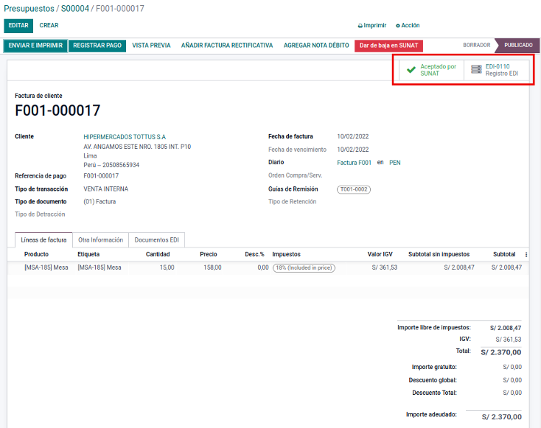Click REGISTRAR PAGO button
Image resolution: width=541 pixels, height=428 pixels.
(97, 46)
